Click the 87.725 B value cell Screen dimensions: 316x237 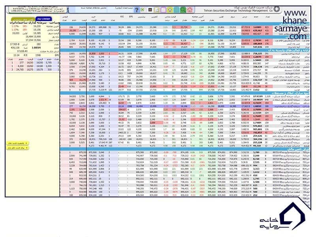245,27
